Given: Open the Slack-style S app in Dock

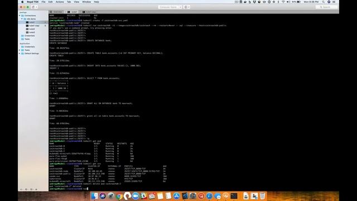Looking at the screenshot, I should point(143,196).
